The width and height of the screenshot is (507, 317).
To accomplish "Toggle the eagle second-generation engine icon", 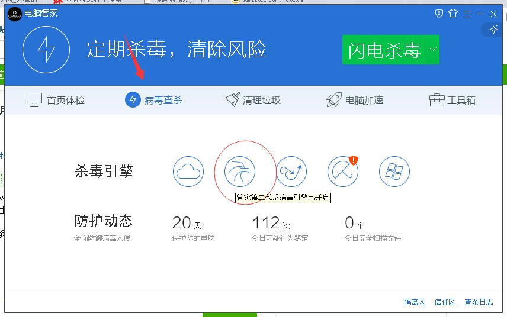I will (240, 172).
